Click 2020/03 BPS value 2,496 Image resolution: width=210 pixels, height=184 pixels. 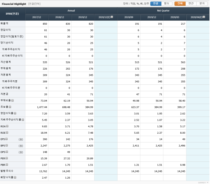click(182, 146)
